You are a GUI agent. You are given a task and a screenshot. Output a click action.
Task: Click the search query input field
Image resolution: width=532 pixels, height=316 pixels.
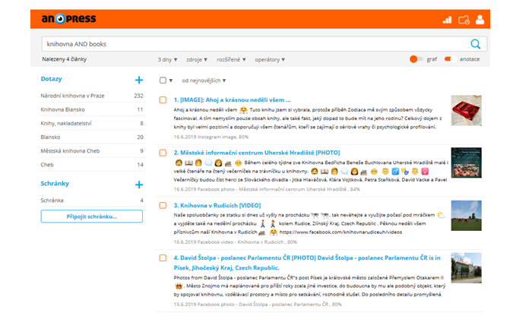[x=251, y=44]
